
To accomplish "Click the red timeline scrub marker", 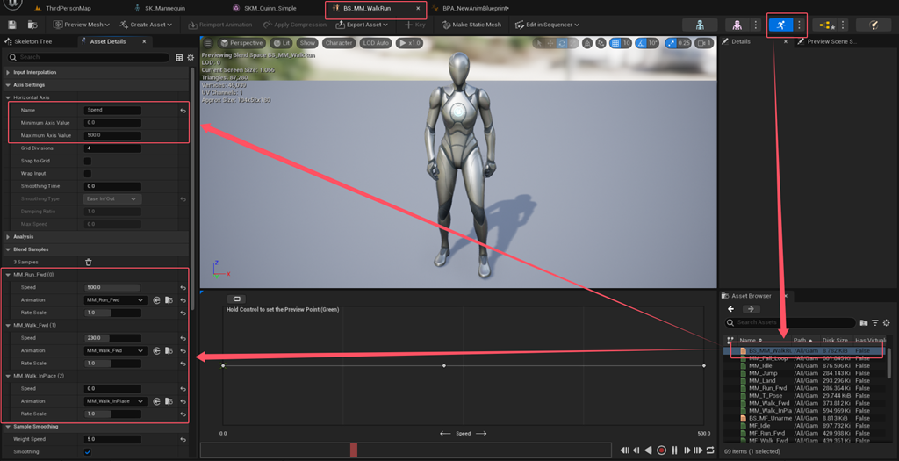I will click(x=354, y=450).
